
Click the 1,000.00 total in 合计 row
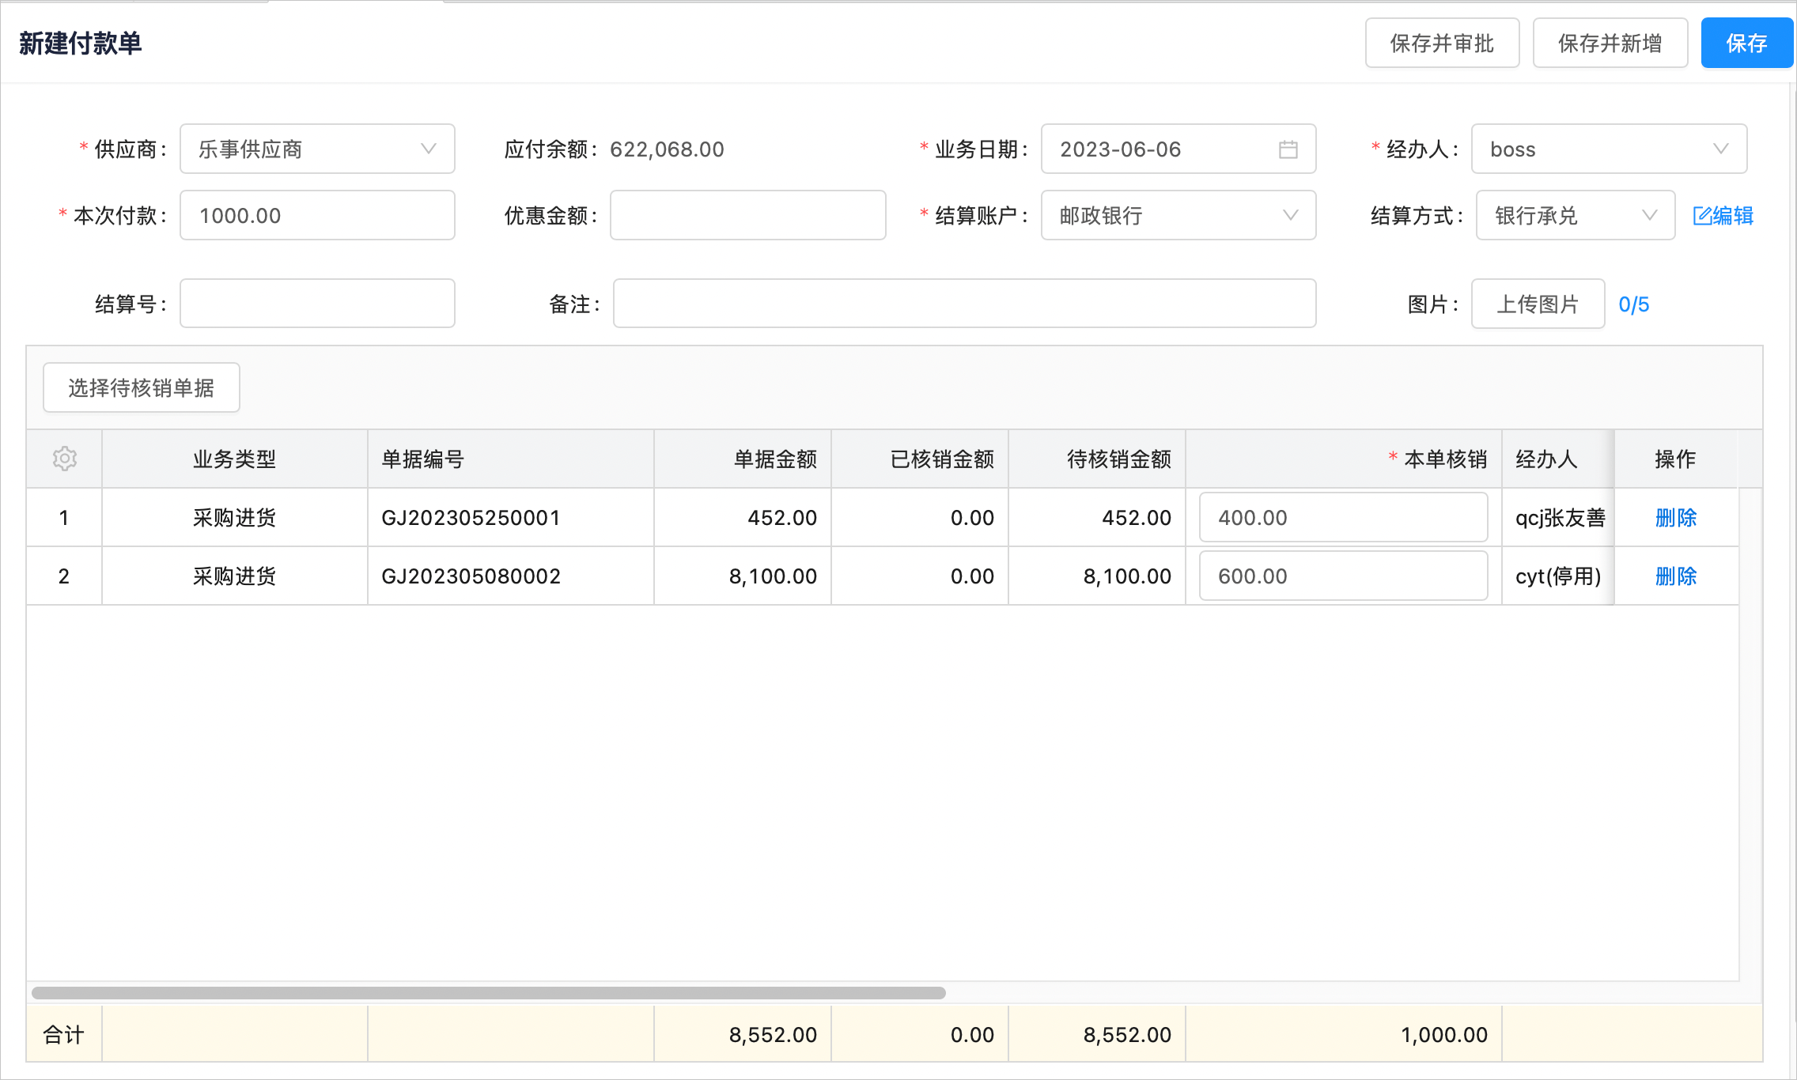(x=1444, y=1034)
